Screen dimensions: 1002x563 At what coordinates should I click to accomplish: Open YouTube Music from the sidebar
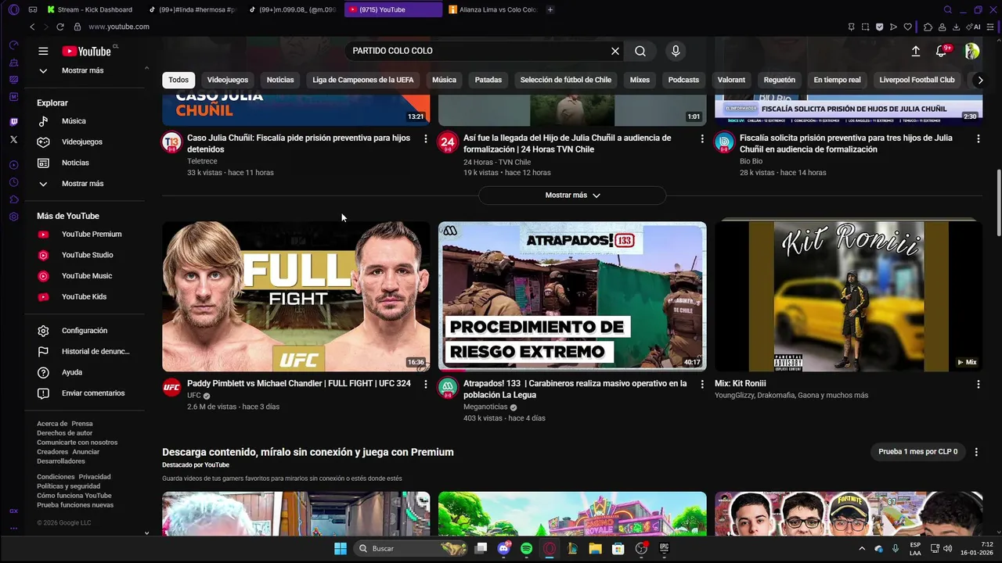86,275
